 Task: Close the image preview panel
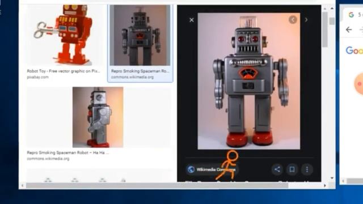(x=192, y=20)
